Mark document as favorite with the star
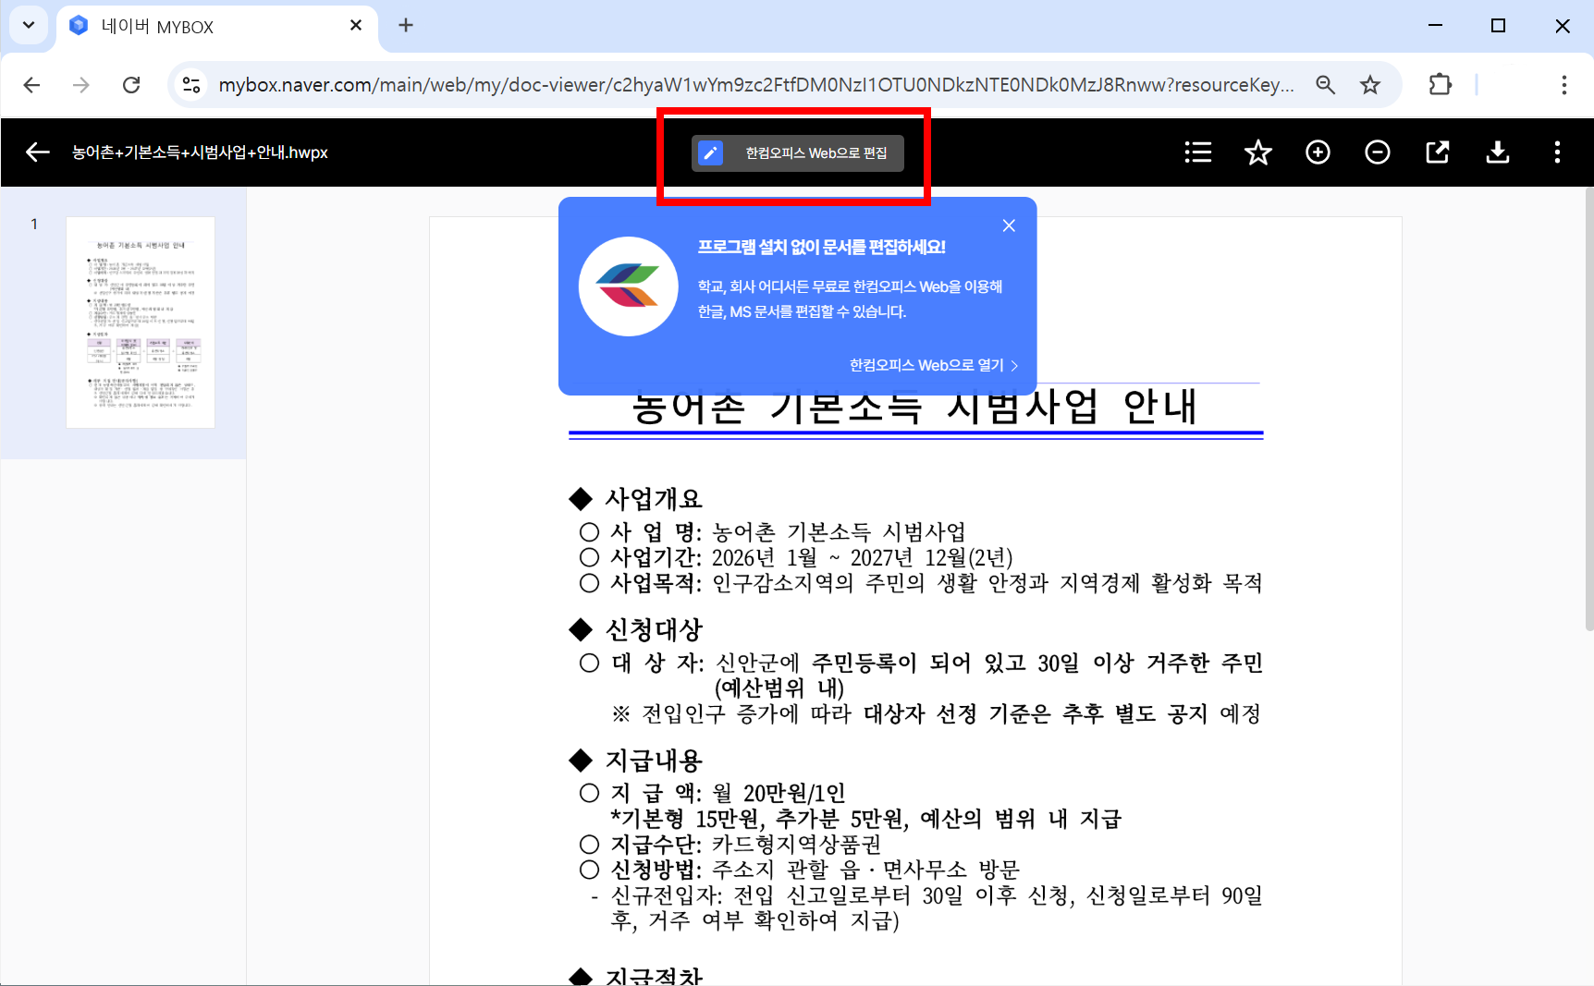Screen dimensions: 1594x986 pos(1257,152)
